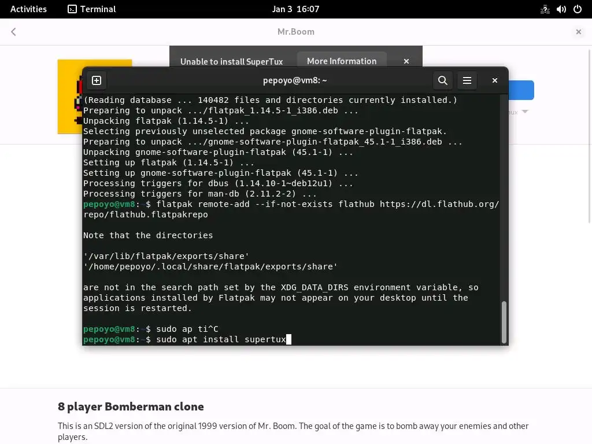Open the clock and calendar menu

click(295, 9)
